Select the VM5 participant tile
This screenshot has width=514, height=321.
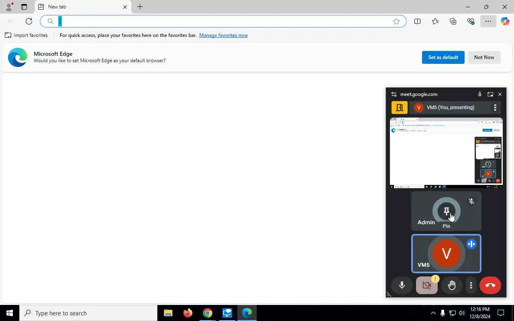[446, 254]
